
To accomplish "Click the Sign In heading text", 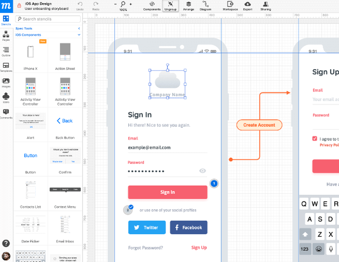I will click(x=140, y=115).
